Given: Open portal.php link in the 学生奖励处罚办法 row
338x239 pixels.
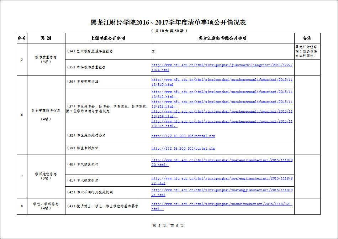Looking at the screenshot, I should tap(183, 136).
